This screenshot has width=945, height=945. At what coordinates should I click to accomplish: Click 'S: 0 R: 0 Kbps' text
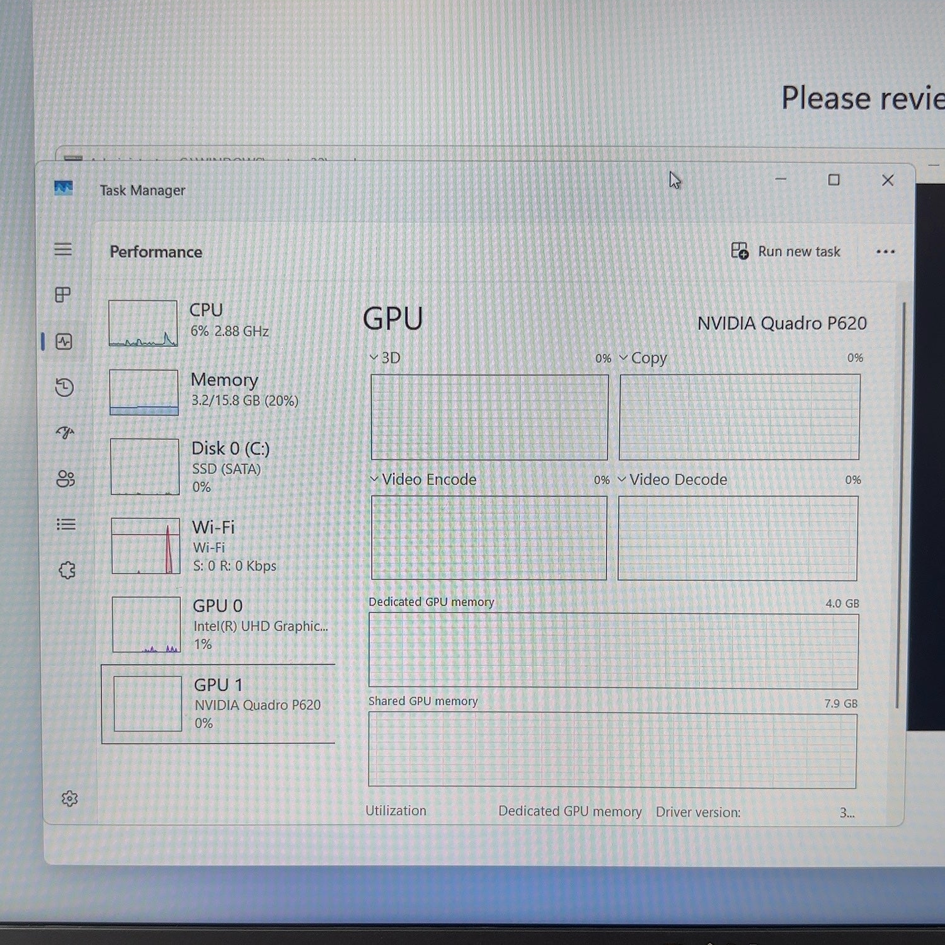point(234,566)
